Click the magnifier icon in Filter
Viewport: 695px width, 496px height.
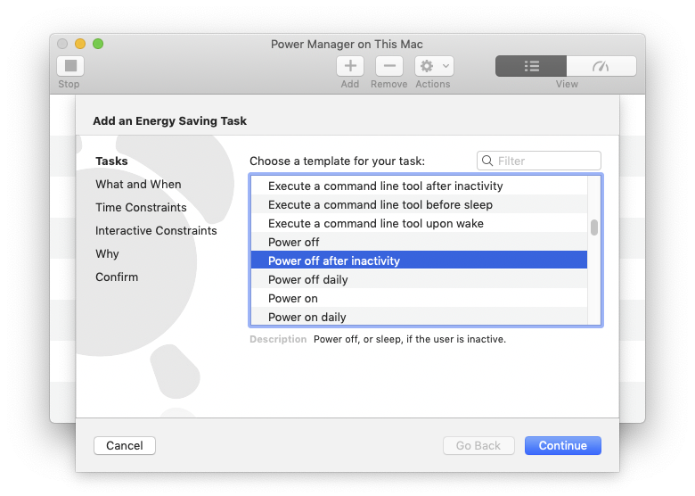coord(487,161)
